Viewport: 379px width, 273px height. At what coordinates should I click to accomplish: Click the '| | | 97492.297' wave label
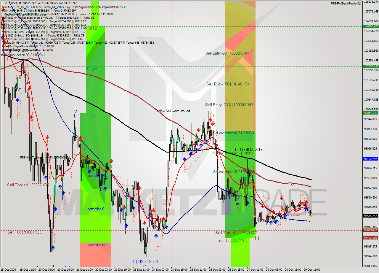coord(247,150)
